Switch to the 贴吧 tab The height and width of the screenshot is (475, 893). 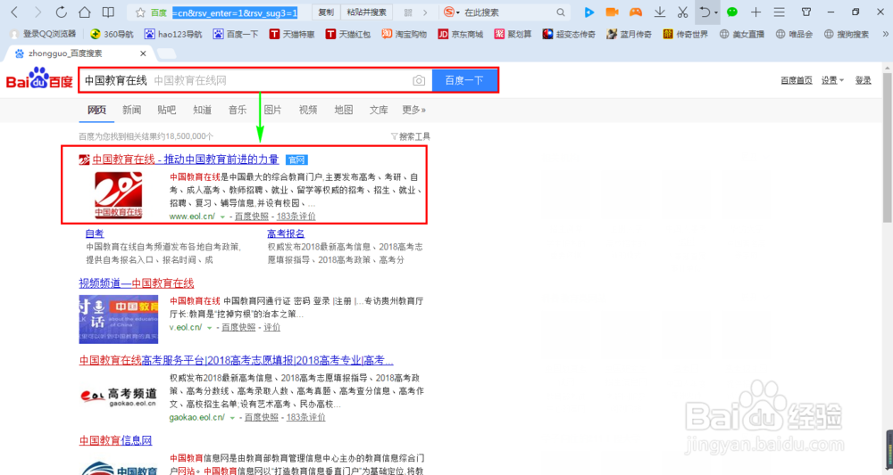(167, 110)
